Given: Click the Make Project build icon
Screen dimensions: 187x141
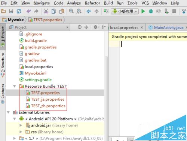Looking at the screenshot, I should coord(106,11).
